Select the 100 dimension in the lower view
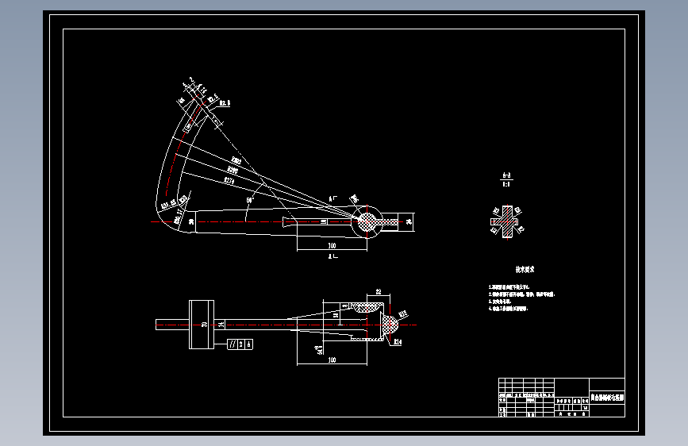This screenshot has height=446, width=688. click(x=332, y=360)
